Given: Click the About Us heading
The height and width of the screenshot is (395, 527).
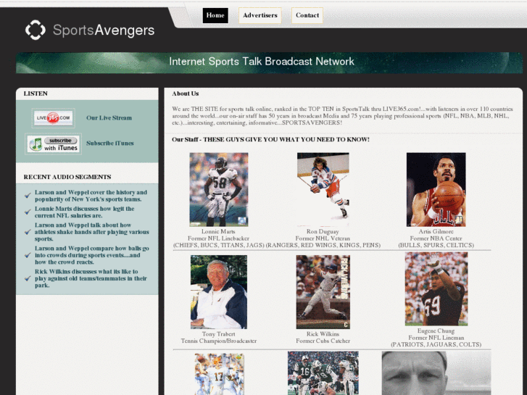Looking at the screenshot, I should click(185, 93).
